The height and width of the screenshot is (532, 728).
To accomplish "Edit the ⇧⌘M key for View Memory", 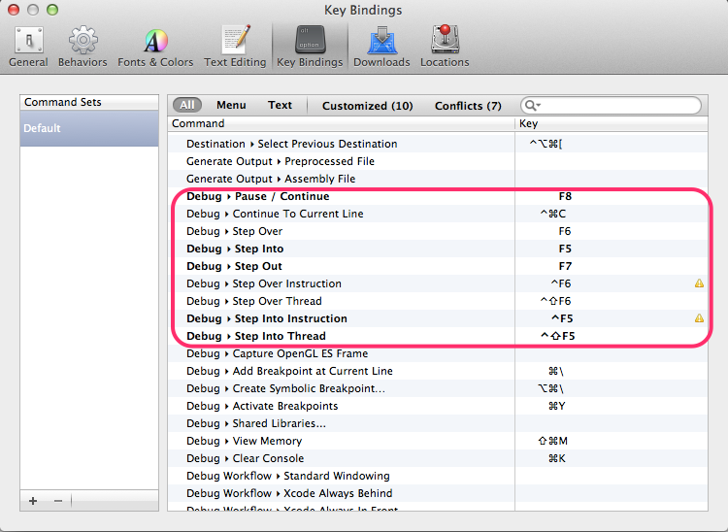I will pos(552,441).
